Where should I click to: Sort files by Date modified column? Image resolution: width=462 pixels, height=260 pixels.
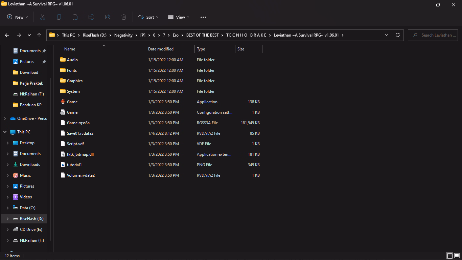pos(161,49)
